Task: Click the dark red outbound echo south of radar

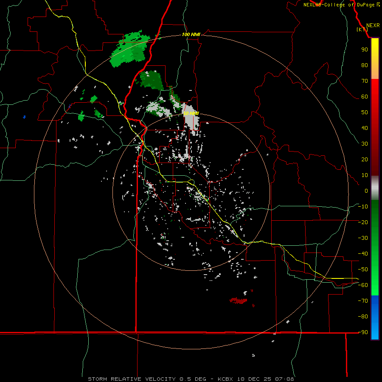Action: coord(238,301)
